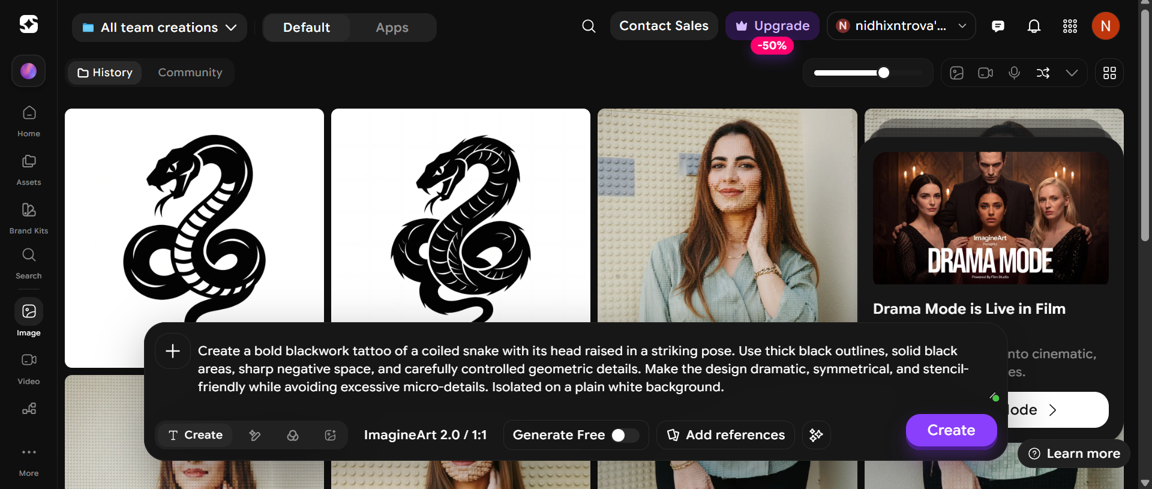Viewport: 1152px width, 489px height.
Task: Open the More menu in sidebar
Action: coord(29,461)
